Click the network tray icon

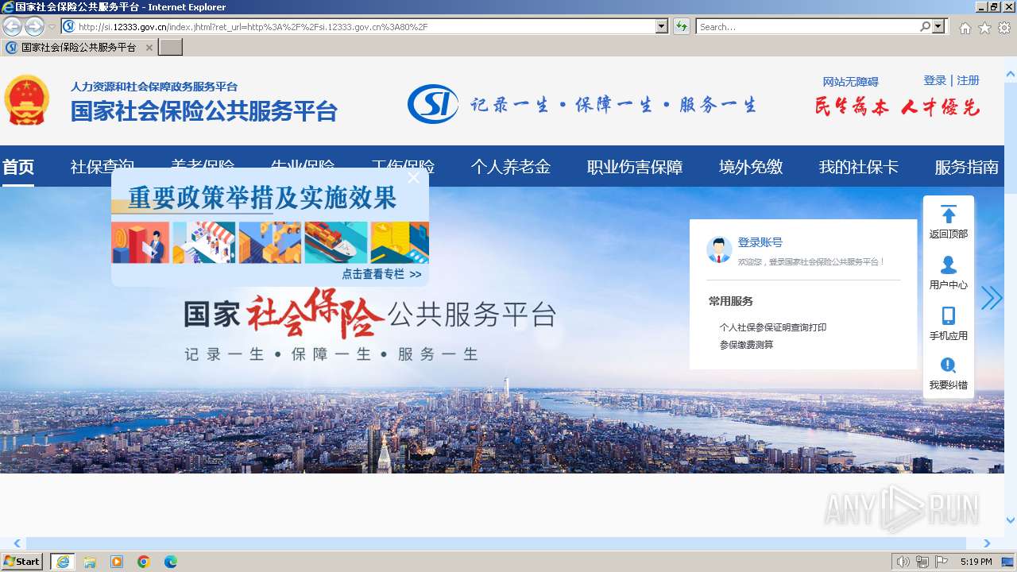pos(922,562)
